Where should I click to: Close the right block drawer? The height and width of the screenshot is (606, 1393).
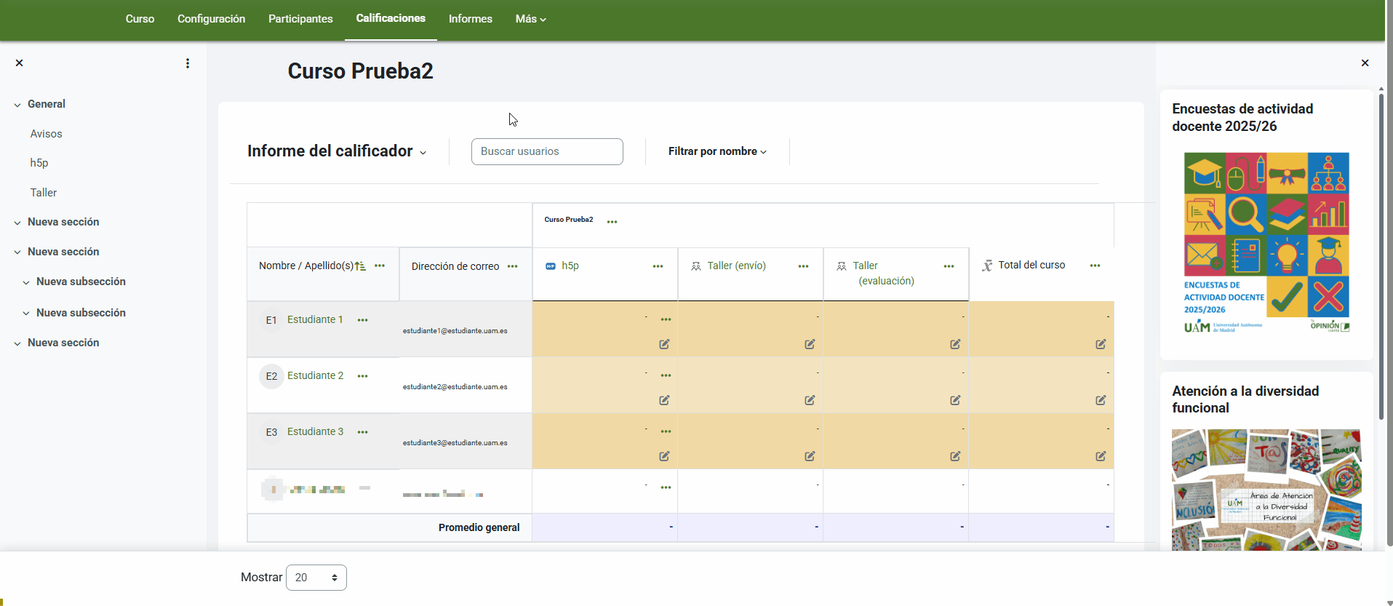click(1365, 63)
